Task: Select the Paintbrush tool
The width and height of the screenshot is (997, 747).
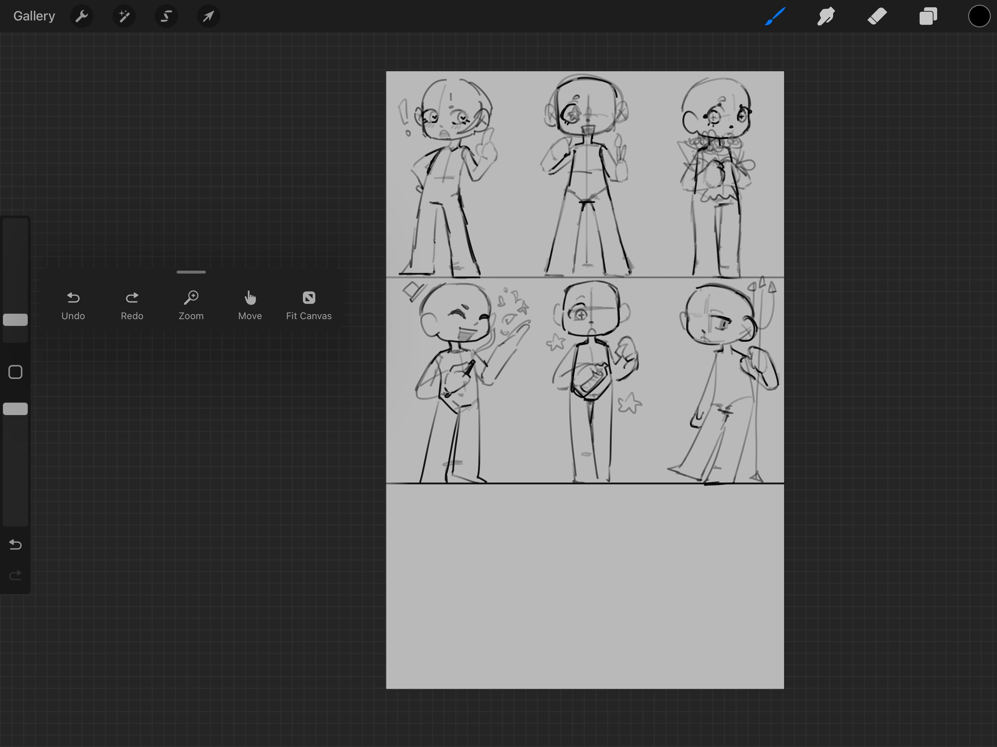Action: pyautogui.click(x=775, y=17)
